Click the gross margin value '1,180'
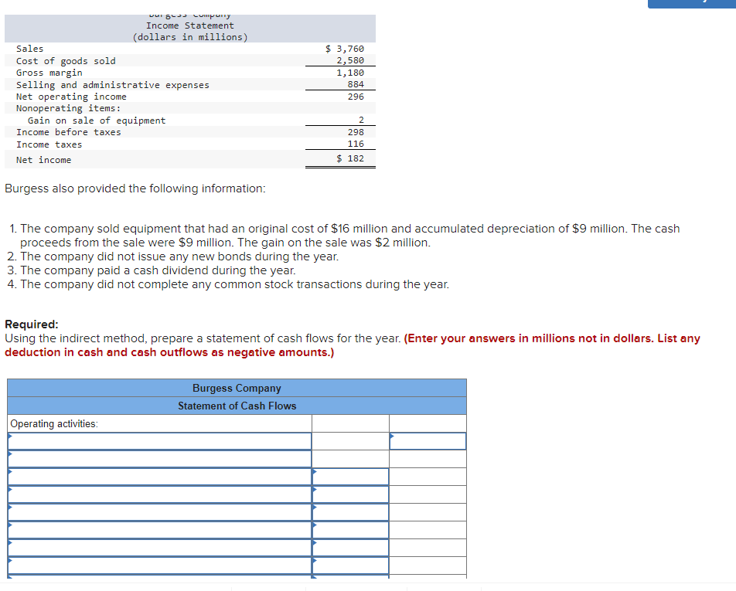736x591 pixels. 350,73
